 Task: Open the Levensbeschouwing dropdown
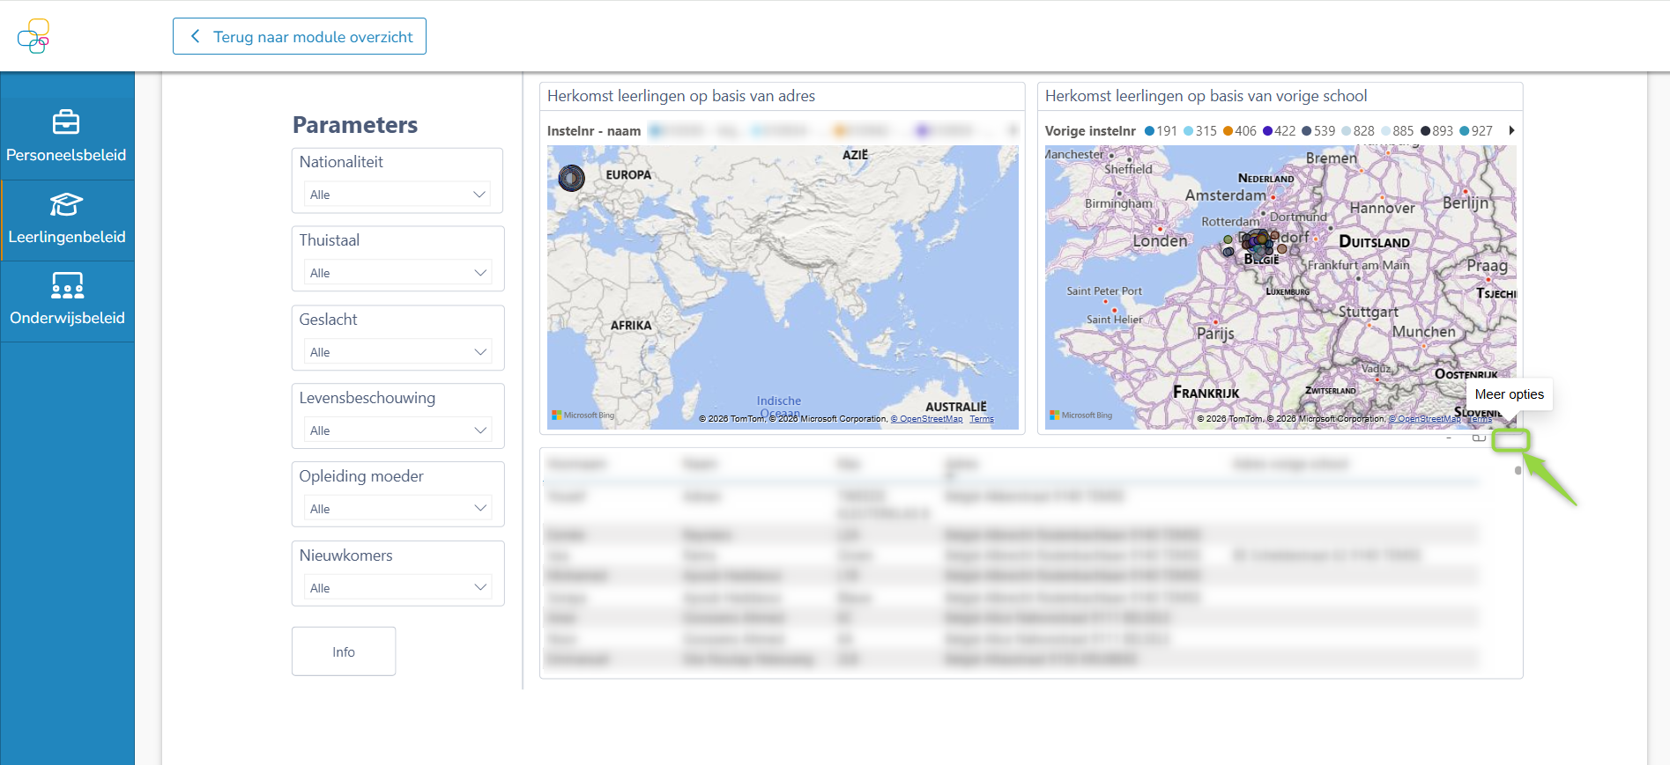[397, 430]
